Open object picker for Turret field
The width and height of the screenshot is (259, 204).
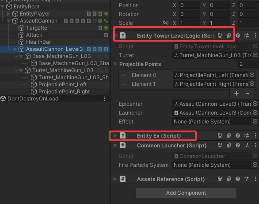pos(255,55)
